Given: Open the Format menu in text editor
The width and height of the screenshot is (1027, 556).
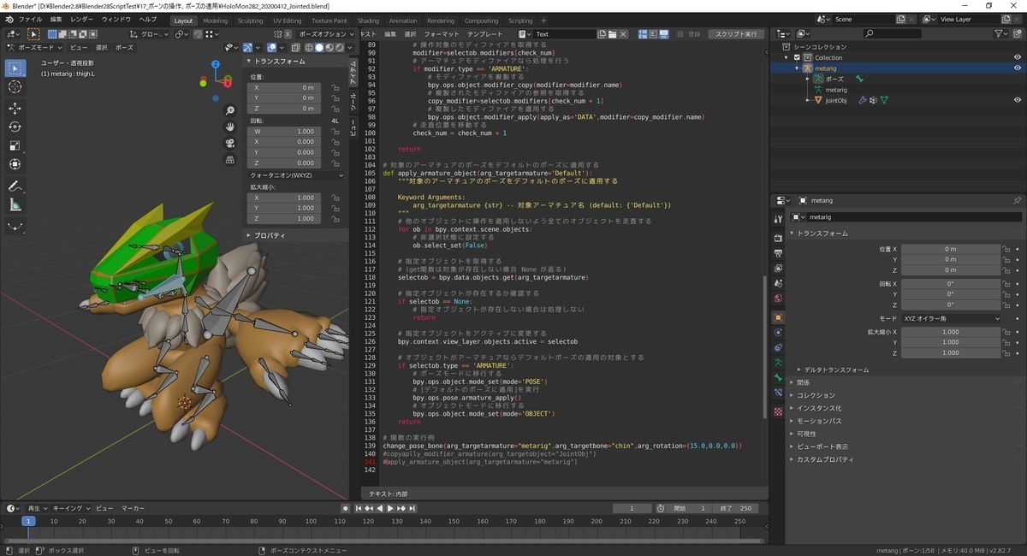Looking at the screenshot, I should [x=442, y=34].
